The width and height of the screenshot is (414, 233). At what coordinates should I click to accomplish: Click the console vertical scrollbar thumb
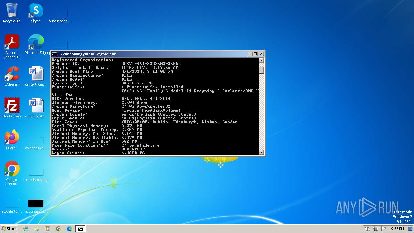(261, 70)
